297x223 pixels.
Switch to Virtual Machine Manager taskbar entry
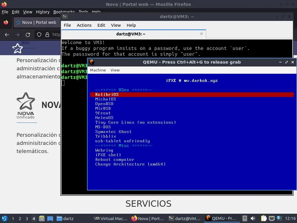[x=111, y=218]
